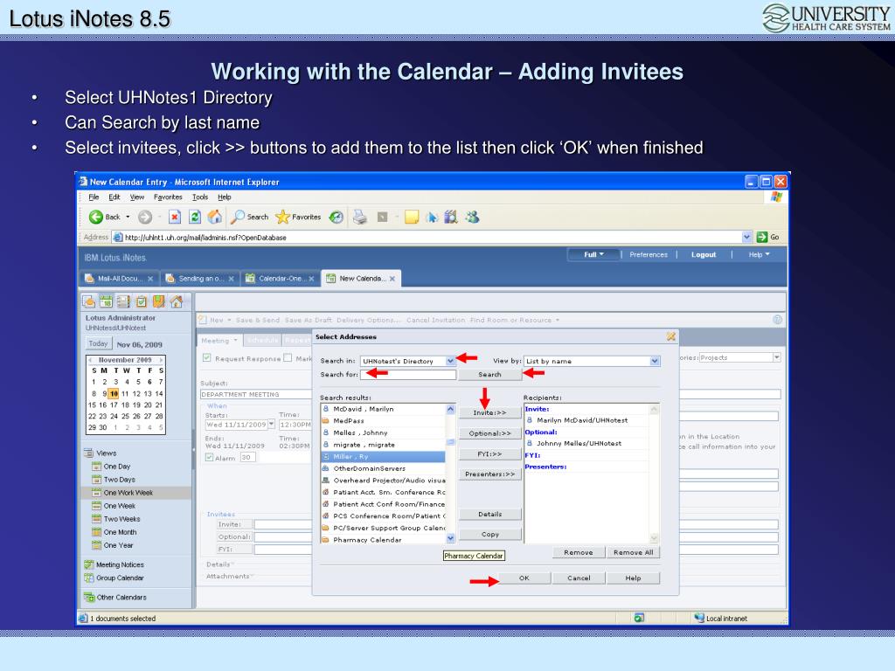Click the Print icon in IE toolbar
This screenshot has height=671, width=895.
tap(359, 217)
